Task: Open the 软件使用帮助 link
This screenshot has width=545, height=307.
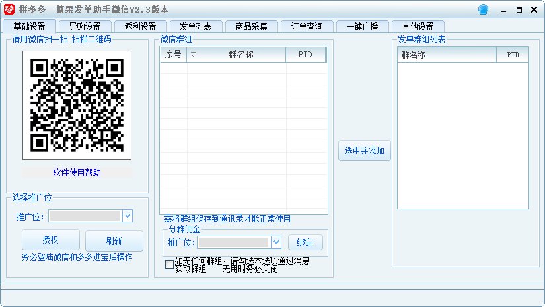Action: pyautogui.click(x=77, y=172)
